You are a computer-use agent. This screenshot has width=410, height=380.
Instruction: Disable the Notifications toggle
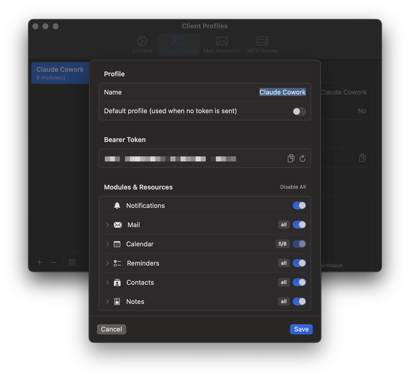click(299, 205)
